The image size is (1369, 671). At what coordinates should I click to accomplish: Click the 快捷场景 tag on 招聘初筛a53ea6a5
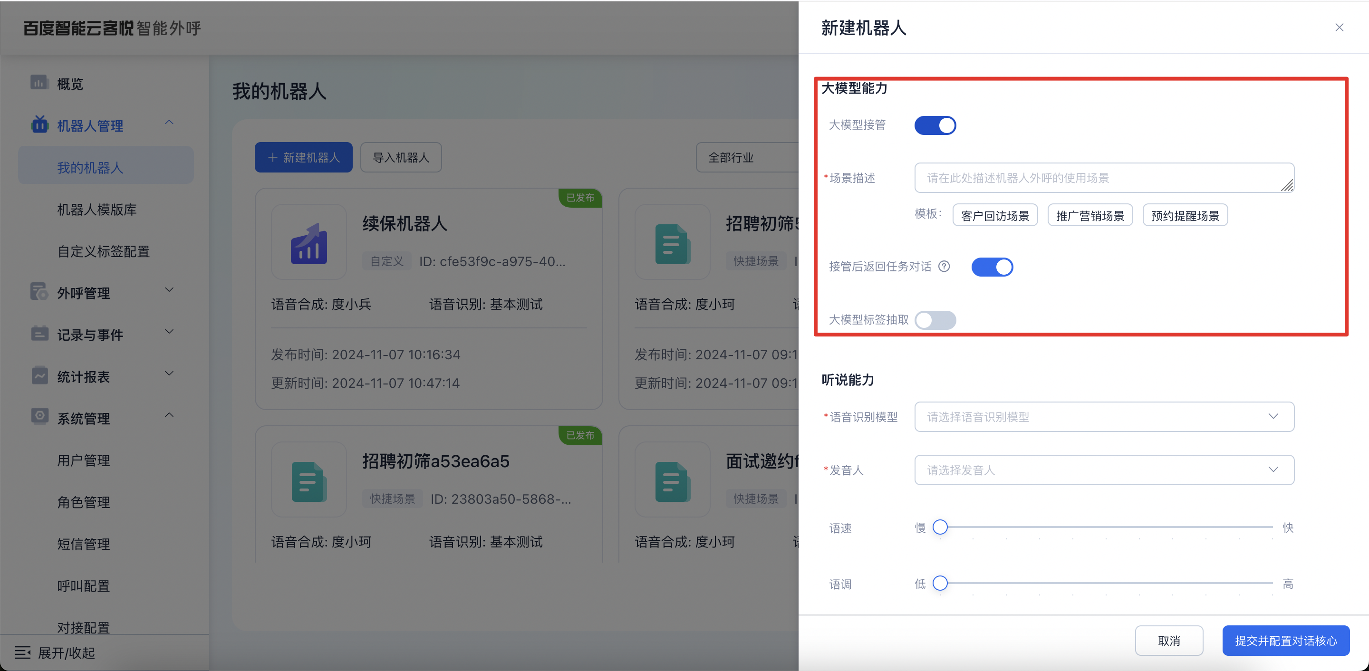click(392, 498)
